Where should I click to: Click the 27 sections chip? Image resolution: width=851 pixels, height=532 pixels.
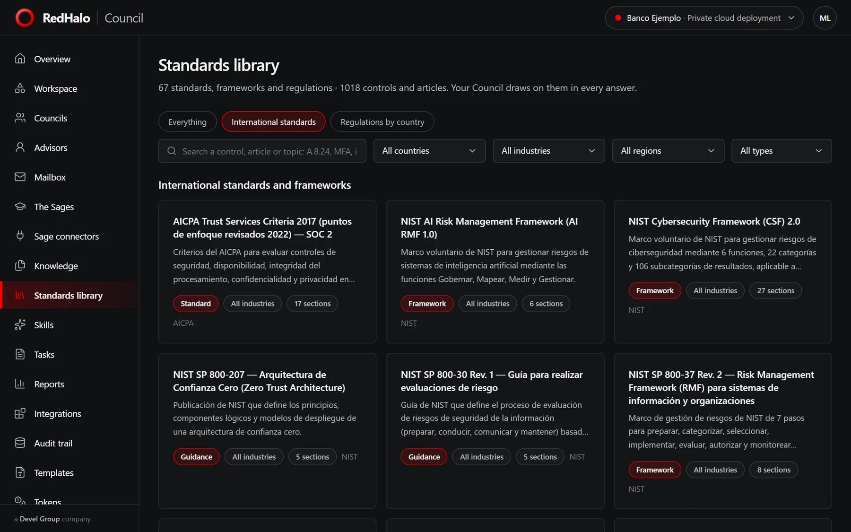click(x=775, y=290)
